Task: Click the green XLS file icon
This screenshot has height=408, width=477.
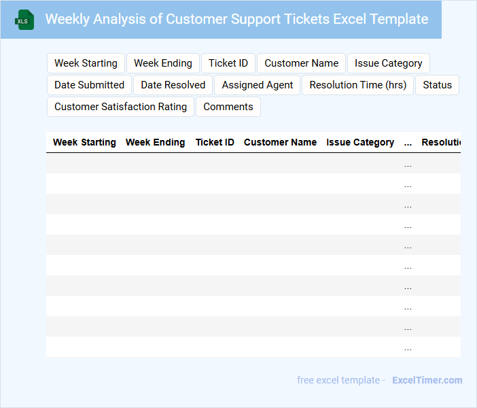Action: (25, 20)
